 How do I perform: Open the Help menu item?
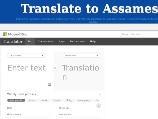93,42
